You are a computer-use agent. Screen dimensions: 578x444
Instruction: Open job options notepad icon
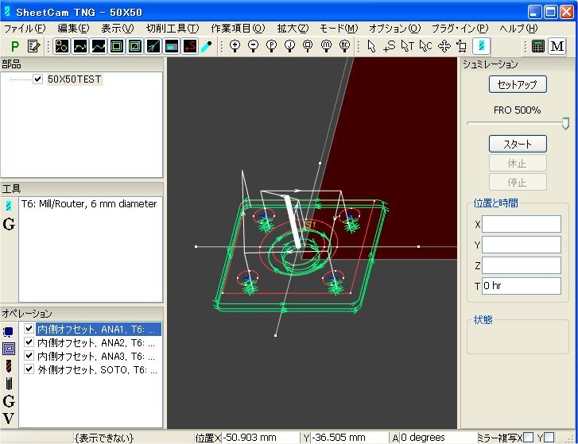pos(33,46)
